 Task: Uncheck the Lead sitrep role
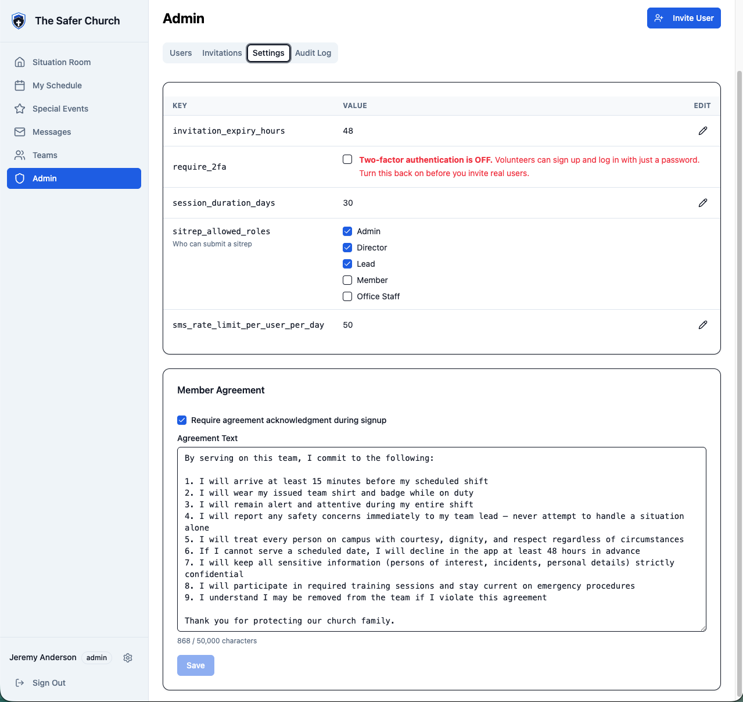pos(347,264)
